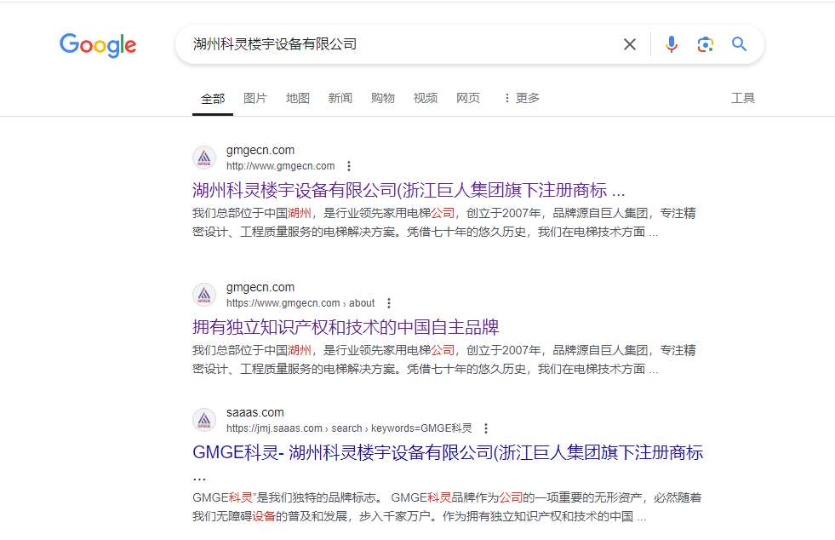Screen dimensions: 835x540
Task: Start voice search with microphone icon
Action: 671,44
